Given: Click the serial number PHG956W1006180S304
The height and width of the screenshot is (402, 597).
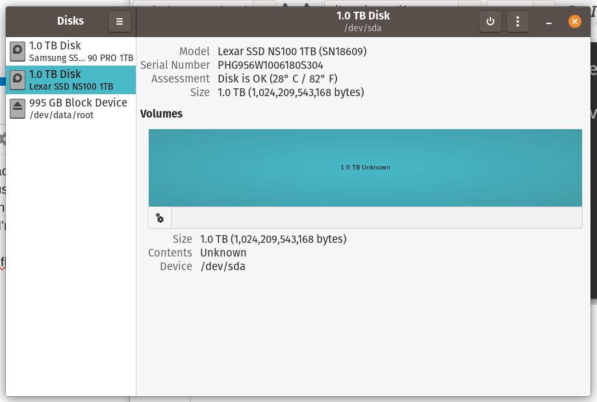Looking at the screenshot, I should click(270, 65).
